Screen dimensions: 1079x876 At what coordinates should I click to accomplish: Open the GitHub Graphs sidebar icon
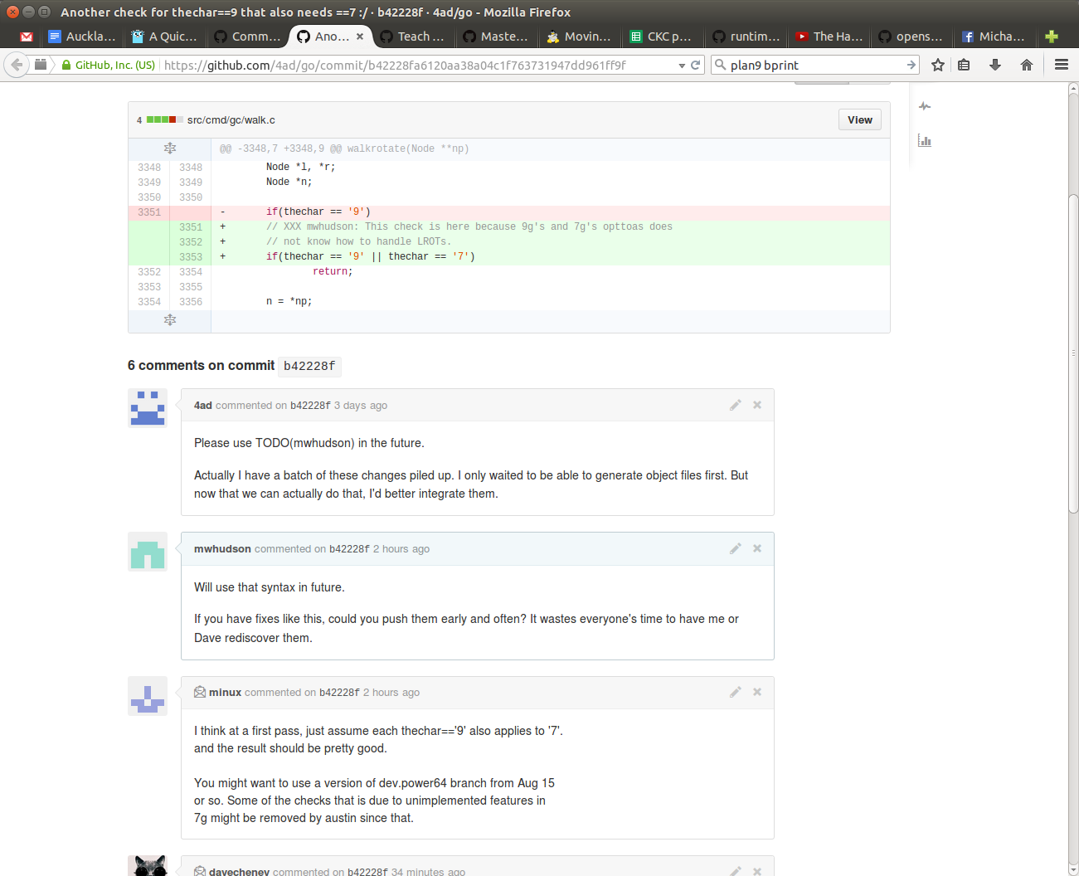coord(925,140)
